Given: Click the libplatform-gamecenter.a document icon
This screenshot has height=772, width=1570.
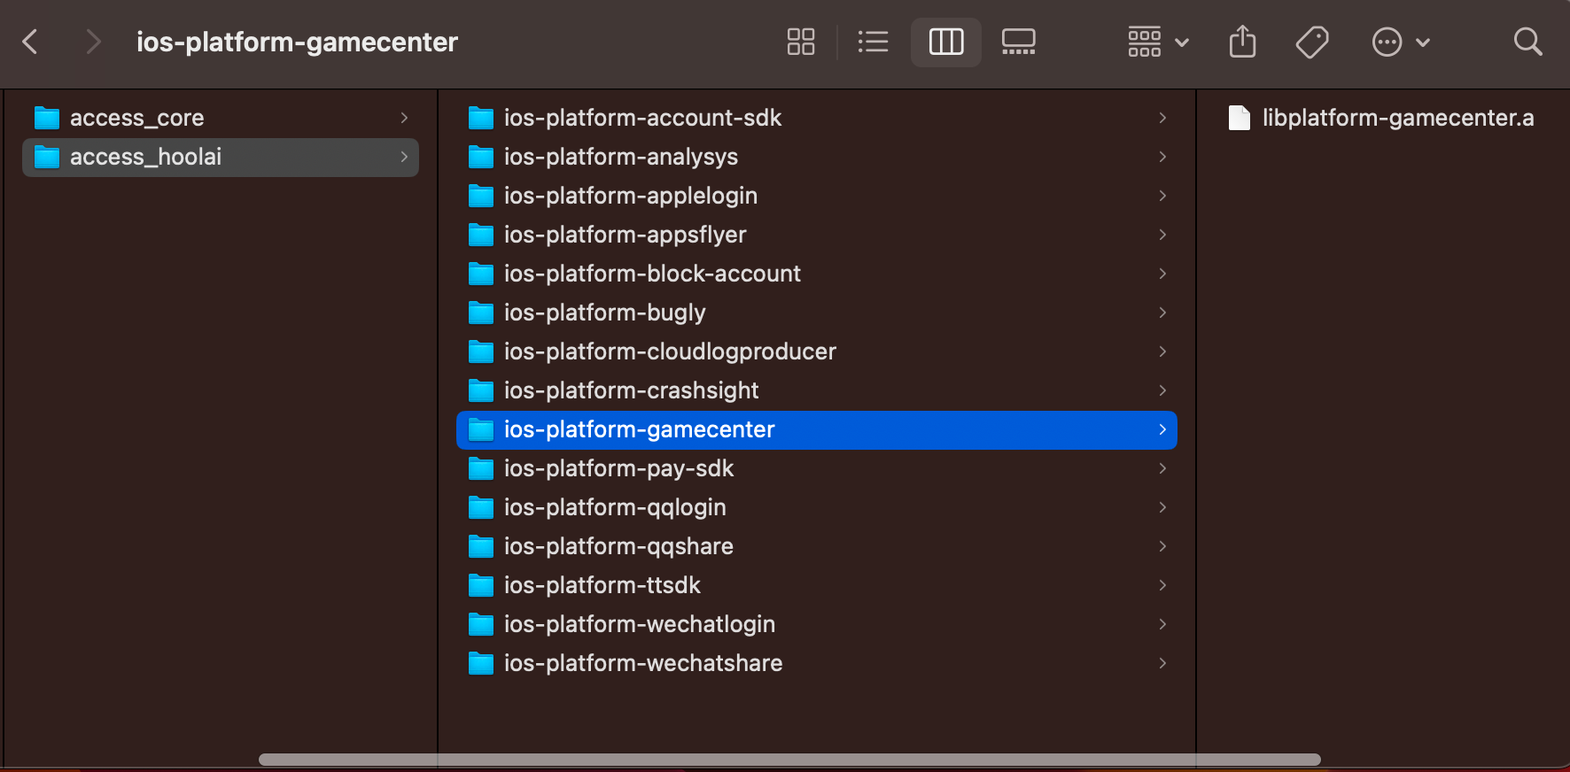Looking at the screenshot, I should point(1240,118).
